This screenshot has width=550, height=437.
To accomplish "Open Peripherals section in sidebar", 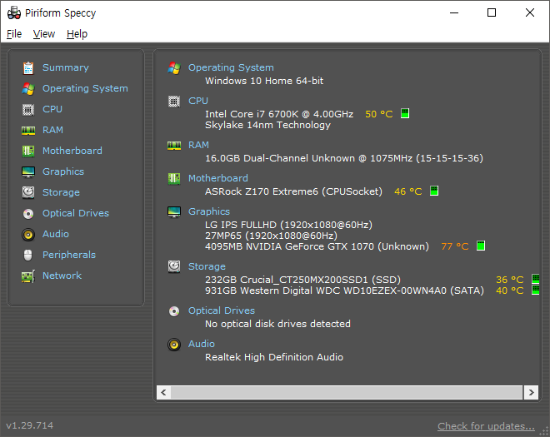I will coord(69,255).
